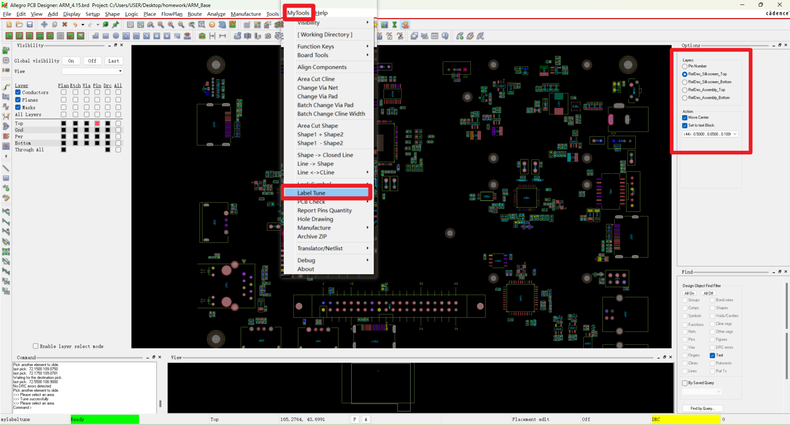The width and height of the screenshot is (790, 425).
Task: Click the Copy icon in toolbar
Action: (54, 25)
